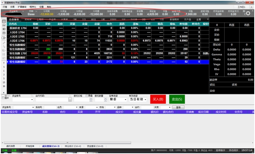Open the settings gear in funds bar
Viewport: 255px width, 154px height.
[x=248, y=13]
